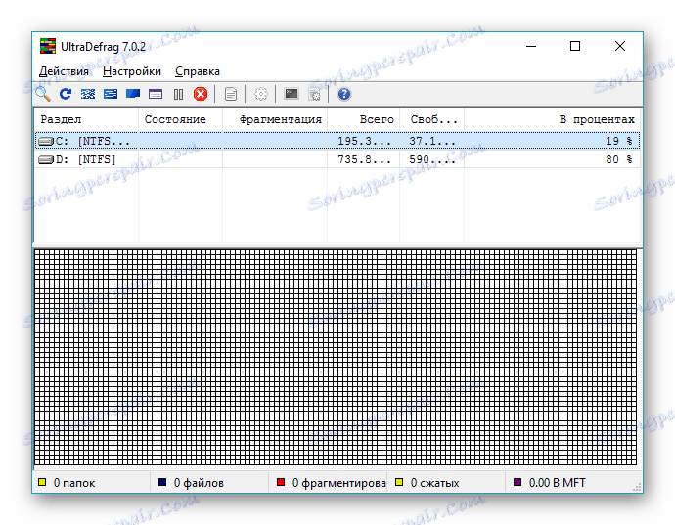Image resolution: width=675 pixels, height=525 pixels.
Task: Click the purple swatch beside 0.00 B MFT
Action: pos(517,482)
